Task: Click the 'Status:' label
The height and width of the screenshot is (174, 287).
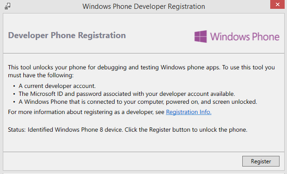Action: [17, 130]
